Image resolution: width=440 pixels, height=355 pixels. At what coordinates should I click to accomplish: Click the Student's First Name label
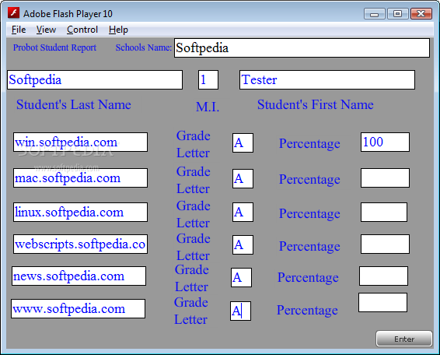point(316,104)
